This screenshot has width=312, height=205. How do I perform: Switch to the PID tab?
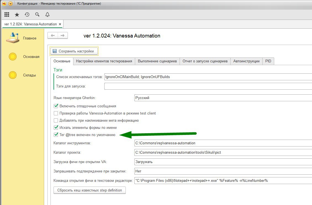tap(268, 61)
